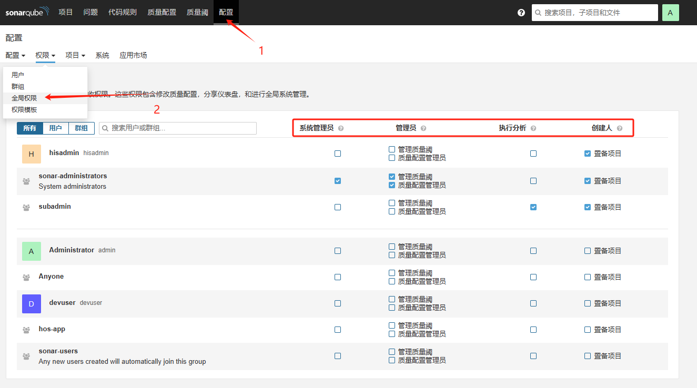Open the help question-mark icon
The height and width of the screenshot is (388, 697).
(x=521, y=13)
